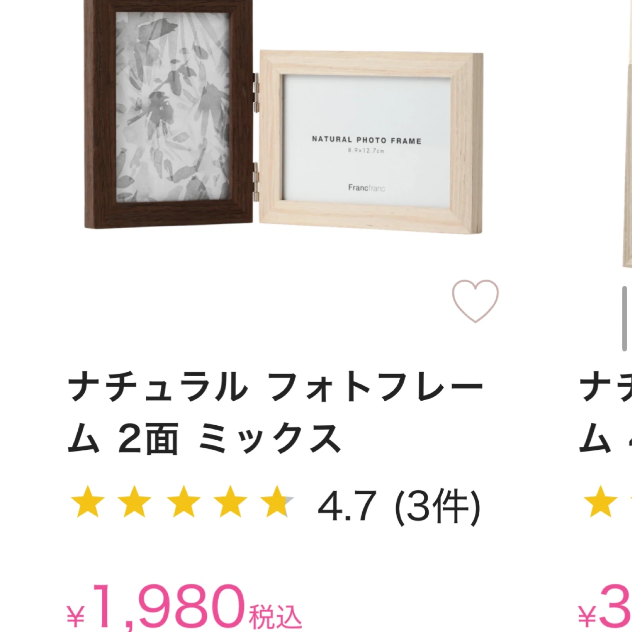
Task: Tap the ¥1,980 price text
Action: pyautogui.click(x=184, y=608)
